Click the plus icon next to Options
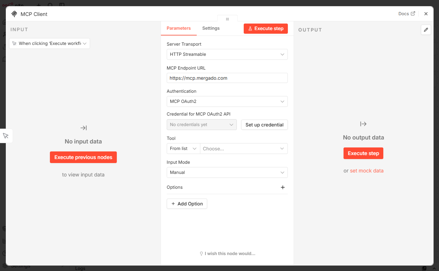Screen dimensions: 439x271 pyautogui.click(x=283, y=187)
